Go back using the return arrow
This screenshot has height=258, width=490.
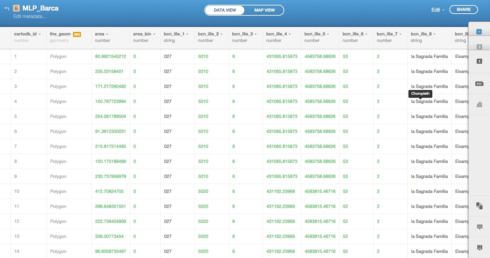[7, 9]
